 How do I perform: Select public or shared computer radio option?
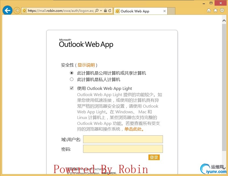[72, 73]
